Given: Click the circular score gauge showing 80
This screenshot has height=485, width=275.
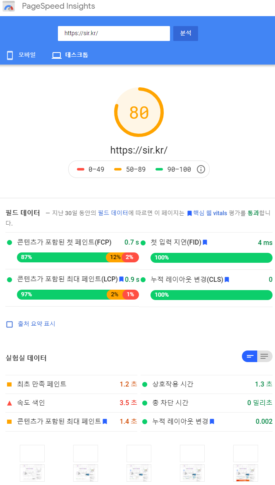Looking at the screenshot, I should click(x=139, y=112).
